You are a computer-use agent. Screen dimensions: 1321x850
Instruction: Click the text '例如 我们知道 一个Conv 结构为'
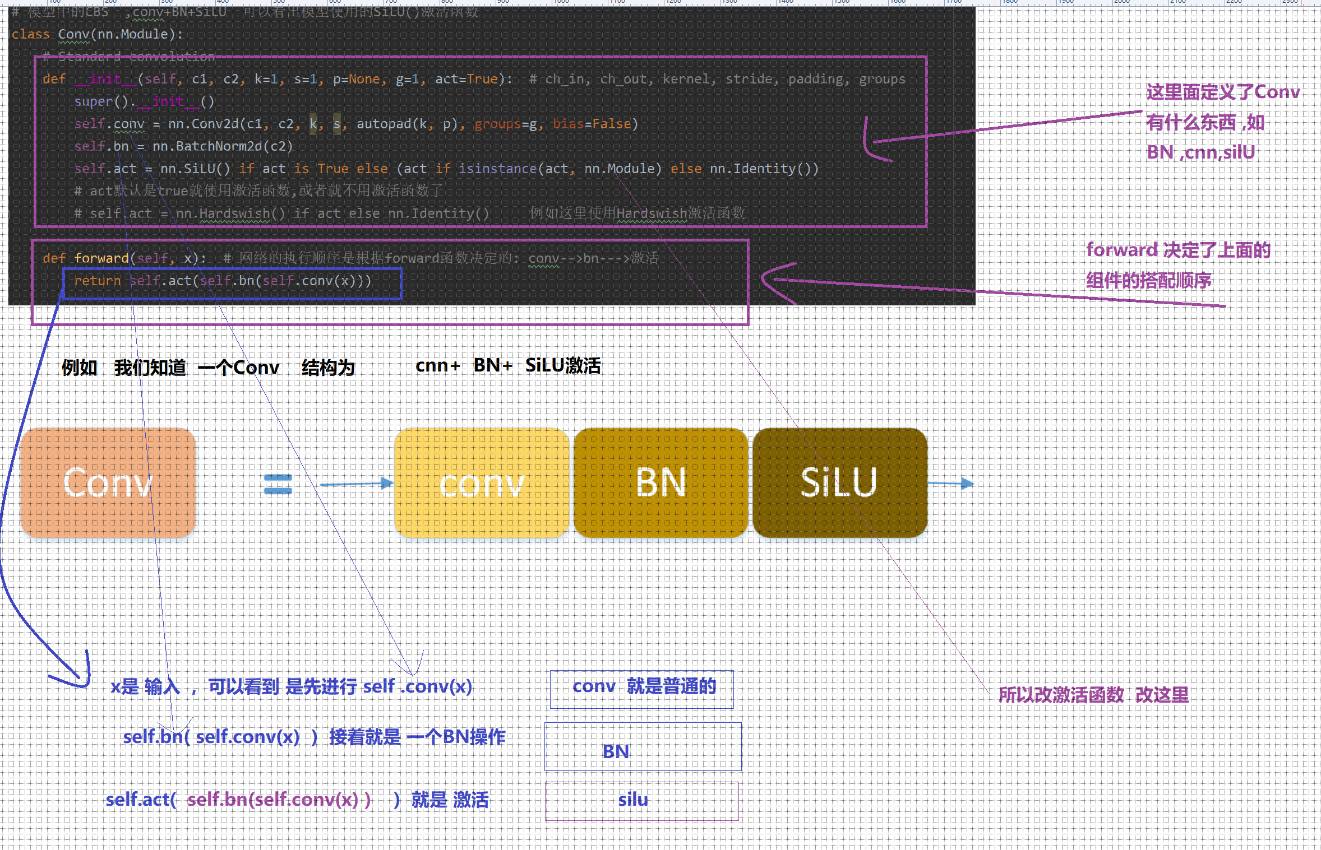click(x=208, y=368)
